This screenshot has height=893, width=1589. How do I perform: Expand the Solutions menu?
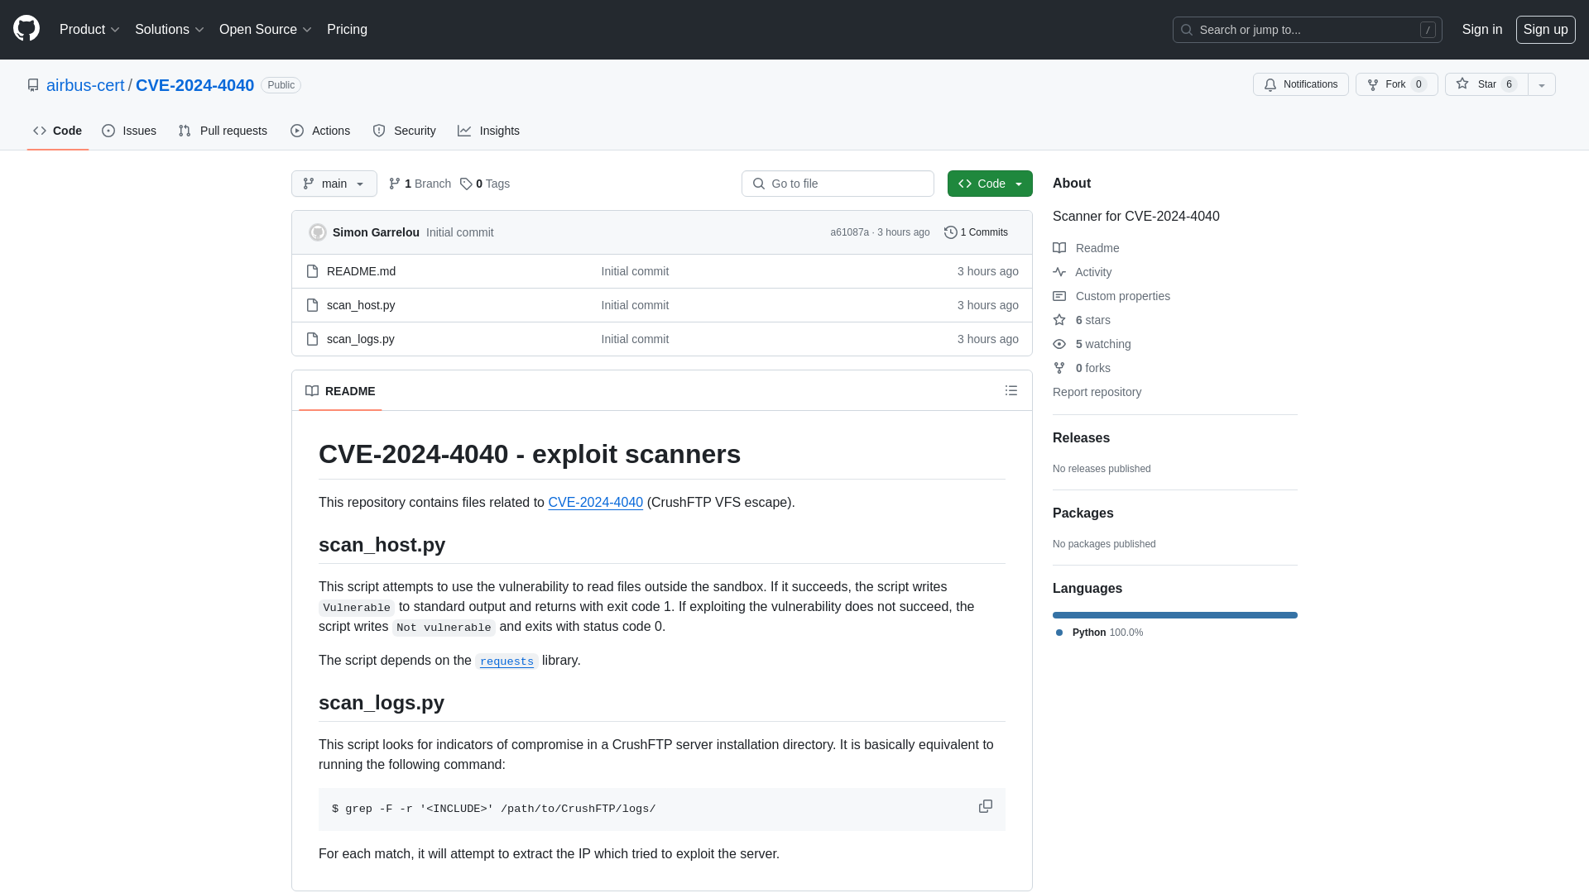(170, 30)
